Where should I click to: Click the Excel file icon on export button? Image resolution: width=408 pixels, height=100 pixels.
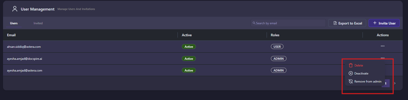tap(335, 23)
